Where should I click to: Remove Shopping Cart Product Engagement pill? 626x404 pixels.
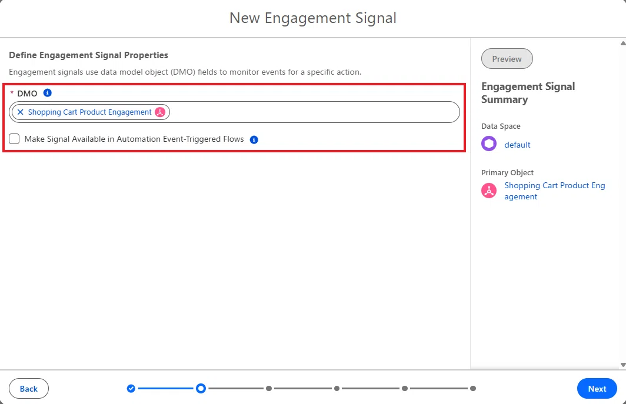[21, 112]
